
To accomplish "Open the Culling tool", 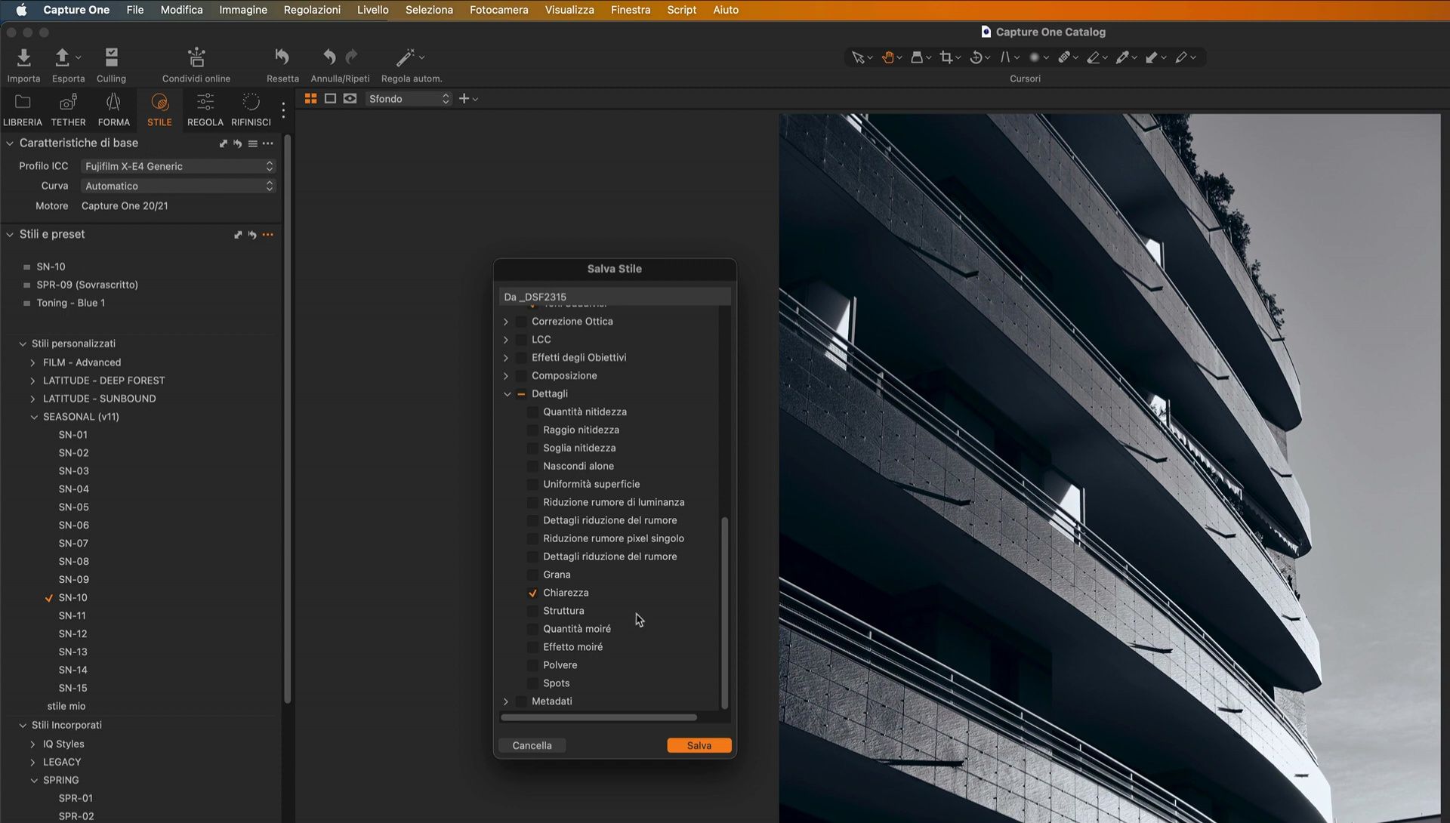I will [111, 57].
